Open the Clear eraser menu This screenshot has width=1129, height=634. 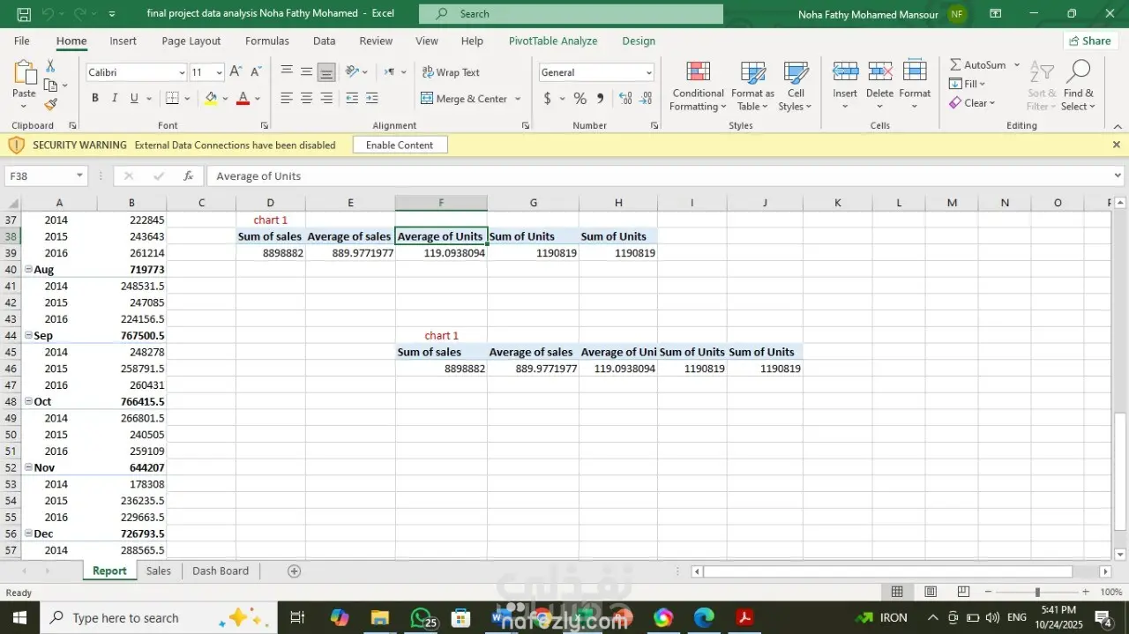[972, 103]
